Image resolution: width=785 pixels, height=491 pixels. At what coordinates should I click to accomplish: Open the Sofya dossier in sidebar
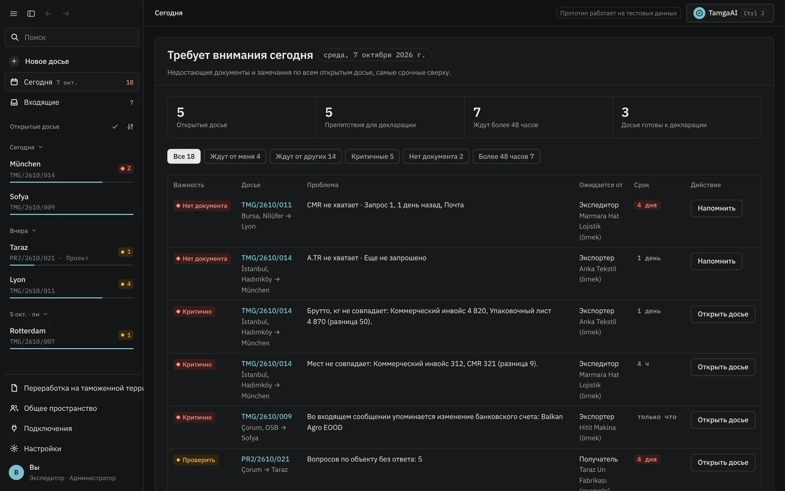coord(71,202)
